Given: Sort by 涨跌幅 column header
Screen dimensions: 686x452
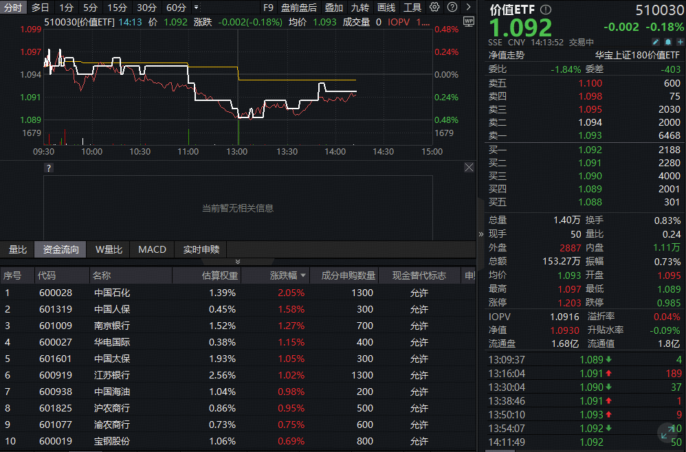Looking at the screenshot, I should 284,275.
